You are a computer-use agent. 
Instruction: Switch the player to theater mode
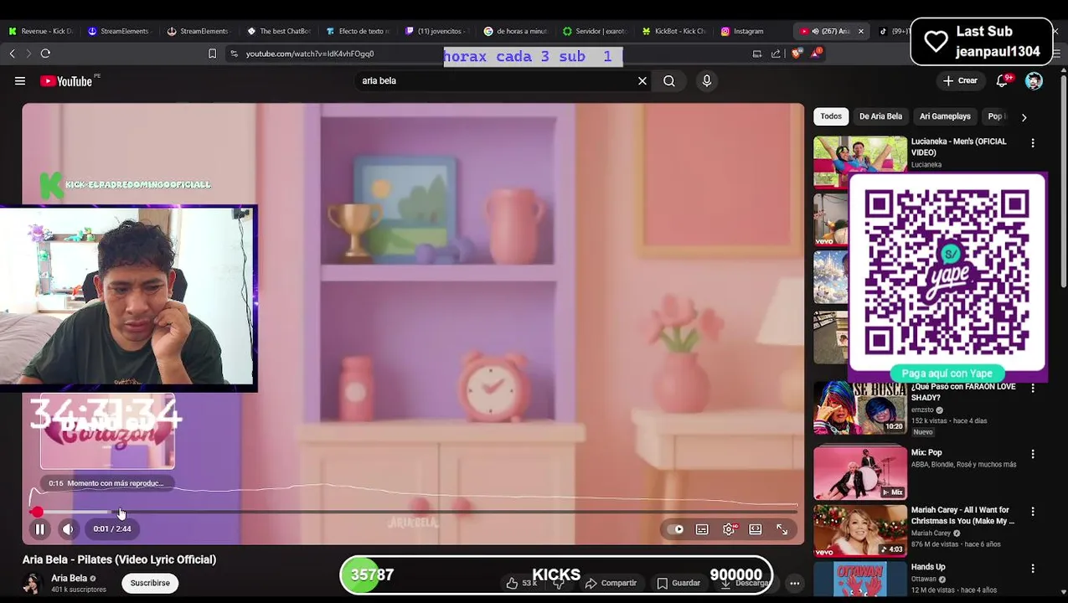tap(756, 529)
